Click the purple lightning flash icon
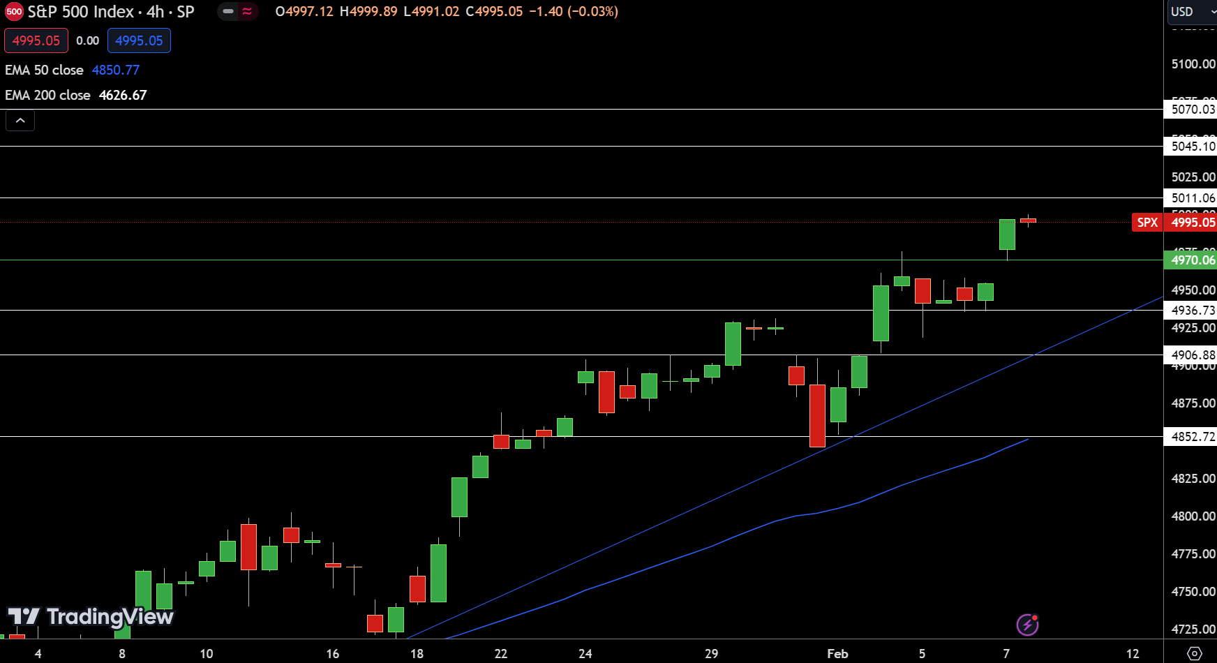This screenshot has width=1217, height=663. click(x=1028, y=625)
